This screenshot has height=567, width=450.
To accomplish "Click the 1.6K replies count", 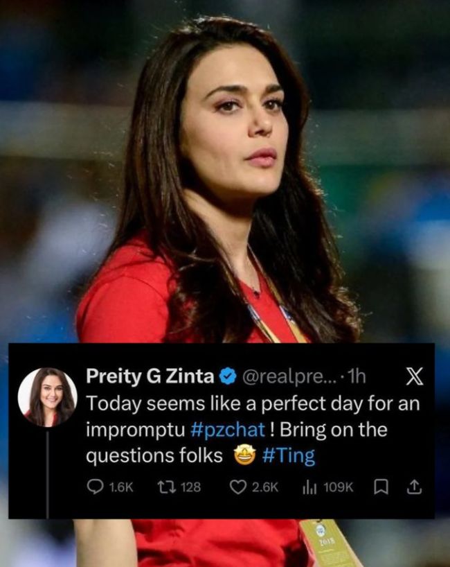I will (121, 487).
